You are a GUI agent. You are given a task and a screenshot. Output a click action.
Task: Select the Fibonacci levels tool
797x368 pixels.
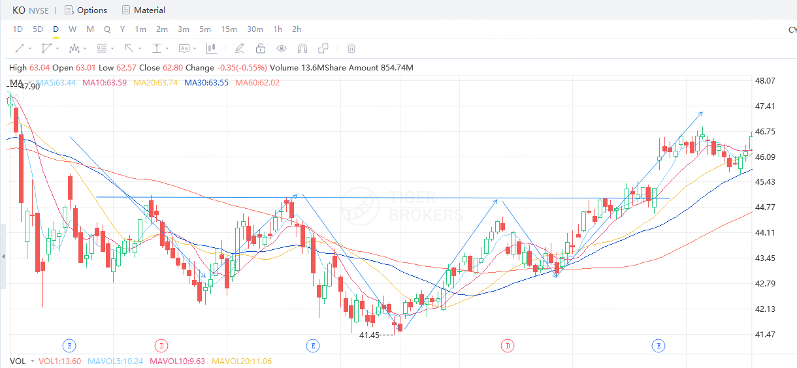tap(101, 48)
